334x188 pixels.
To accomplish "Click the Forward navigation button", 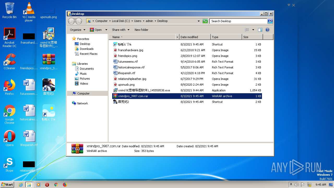I will [79, 21].
